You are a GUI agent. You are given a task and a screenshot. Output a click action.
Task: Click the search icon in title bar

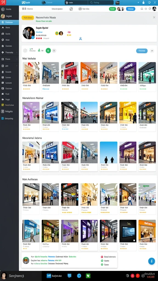tap(92, 2)
